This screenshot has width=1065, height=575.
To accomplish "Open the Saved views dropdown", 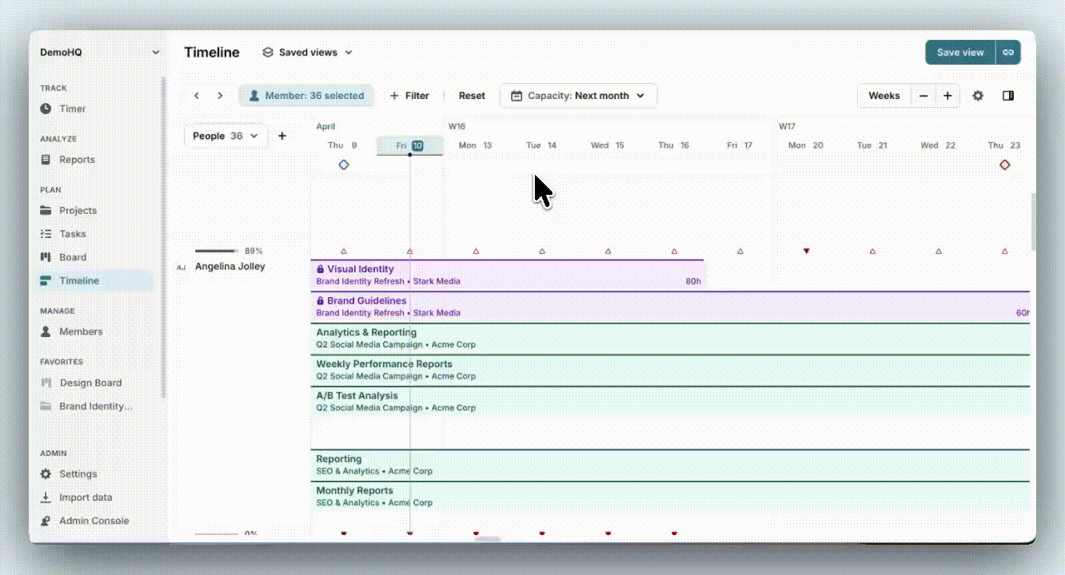I will point(308,53).
